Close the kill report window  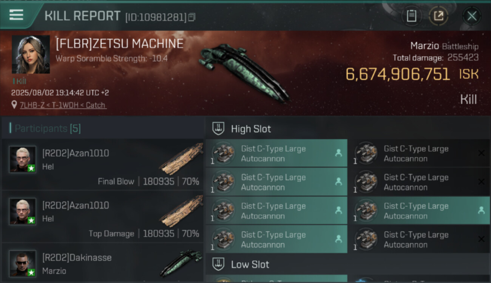[472, 16]
